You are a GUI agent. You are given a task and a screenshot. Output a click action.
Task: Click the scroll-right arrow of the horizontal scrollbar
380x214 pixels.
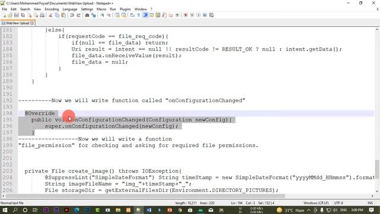[x=372, y=196]
